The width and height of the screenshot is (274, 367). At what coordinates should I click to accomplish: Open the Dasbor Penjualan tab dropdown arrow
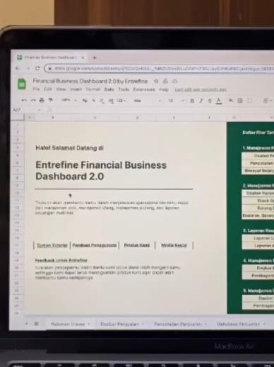point(143,324)
